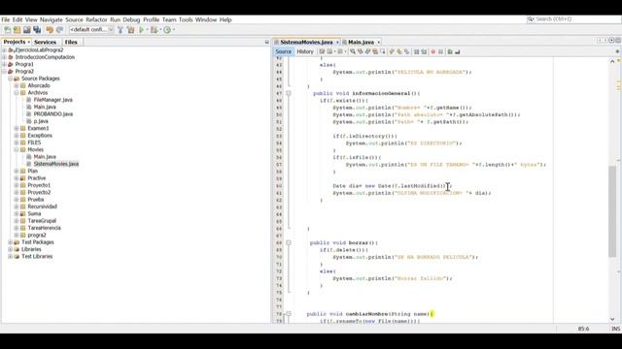This screenshot has width=622, height=349.
Task: Jump to Last Edit in editor toolbar
Action: pos(322,51)
